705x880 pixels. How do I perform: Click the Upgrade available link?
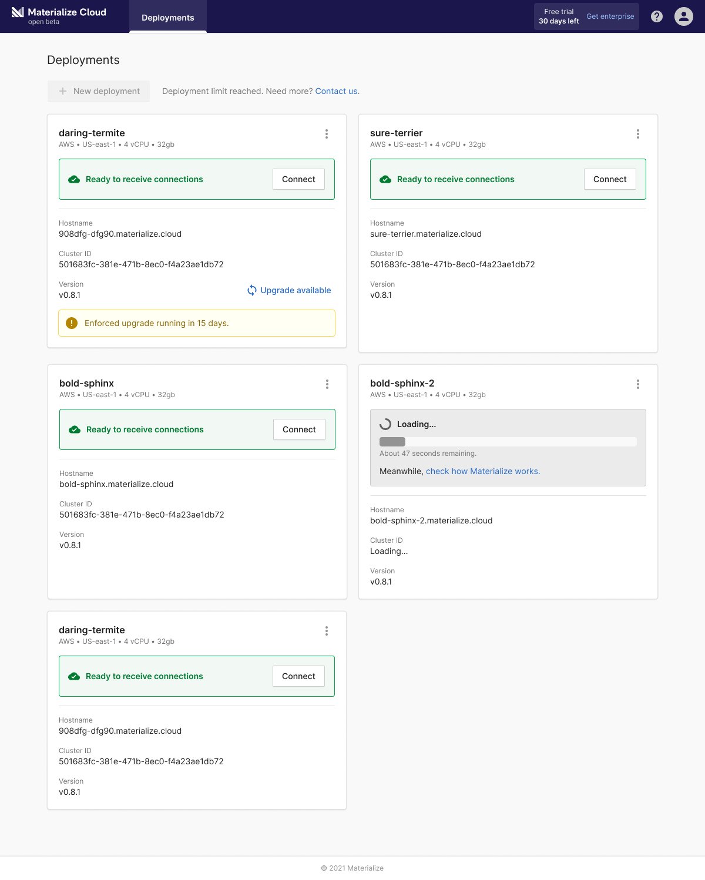(x=296, y=290)
